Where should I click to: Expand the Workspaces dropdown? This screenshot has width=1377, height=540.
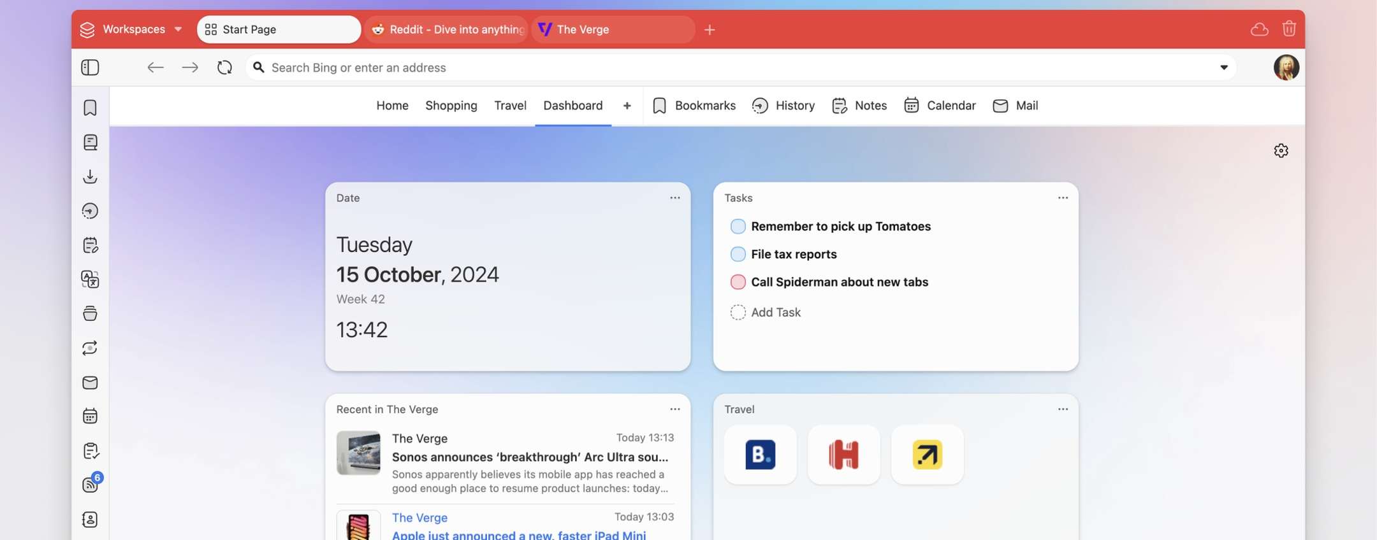[132, 29]
